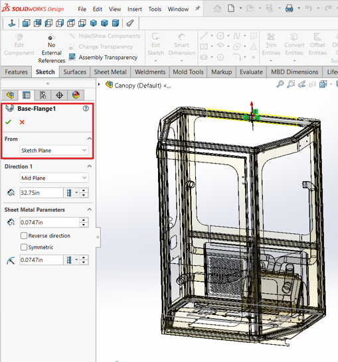The image size is (338, 362).
Task: Confirm Base-Flange1 with the green checkmark
Action: pyautogui.click(x=9, y=122)
